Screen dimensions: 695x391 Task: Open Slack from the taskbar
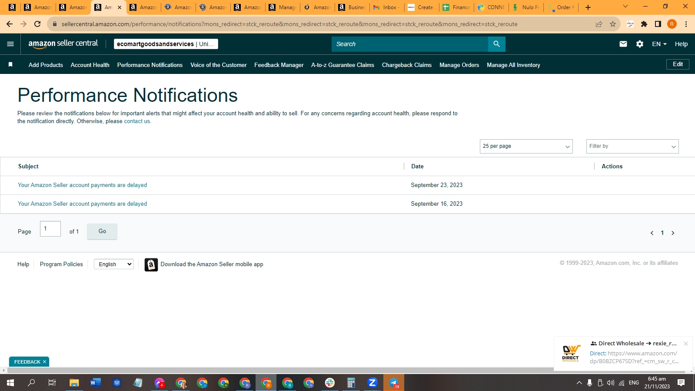pyautogui.click(x=330, y=383)
